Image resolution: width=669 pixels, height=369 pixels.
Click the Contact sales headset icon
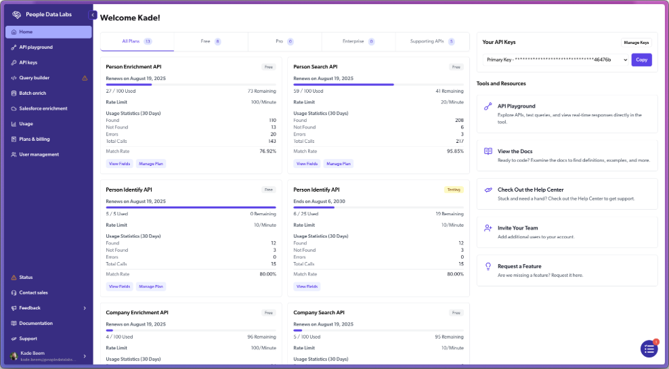click(14, 292)
